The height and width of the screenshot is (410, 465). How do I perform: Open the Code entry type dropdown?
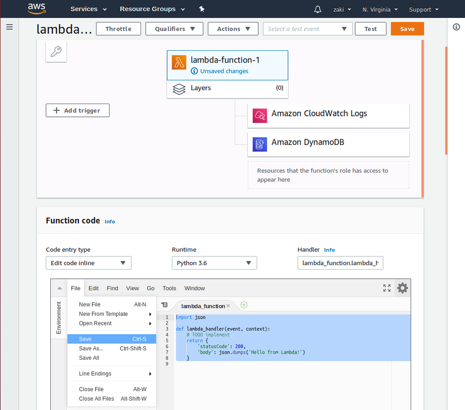coord(88,262)
